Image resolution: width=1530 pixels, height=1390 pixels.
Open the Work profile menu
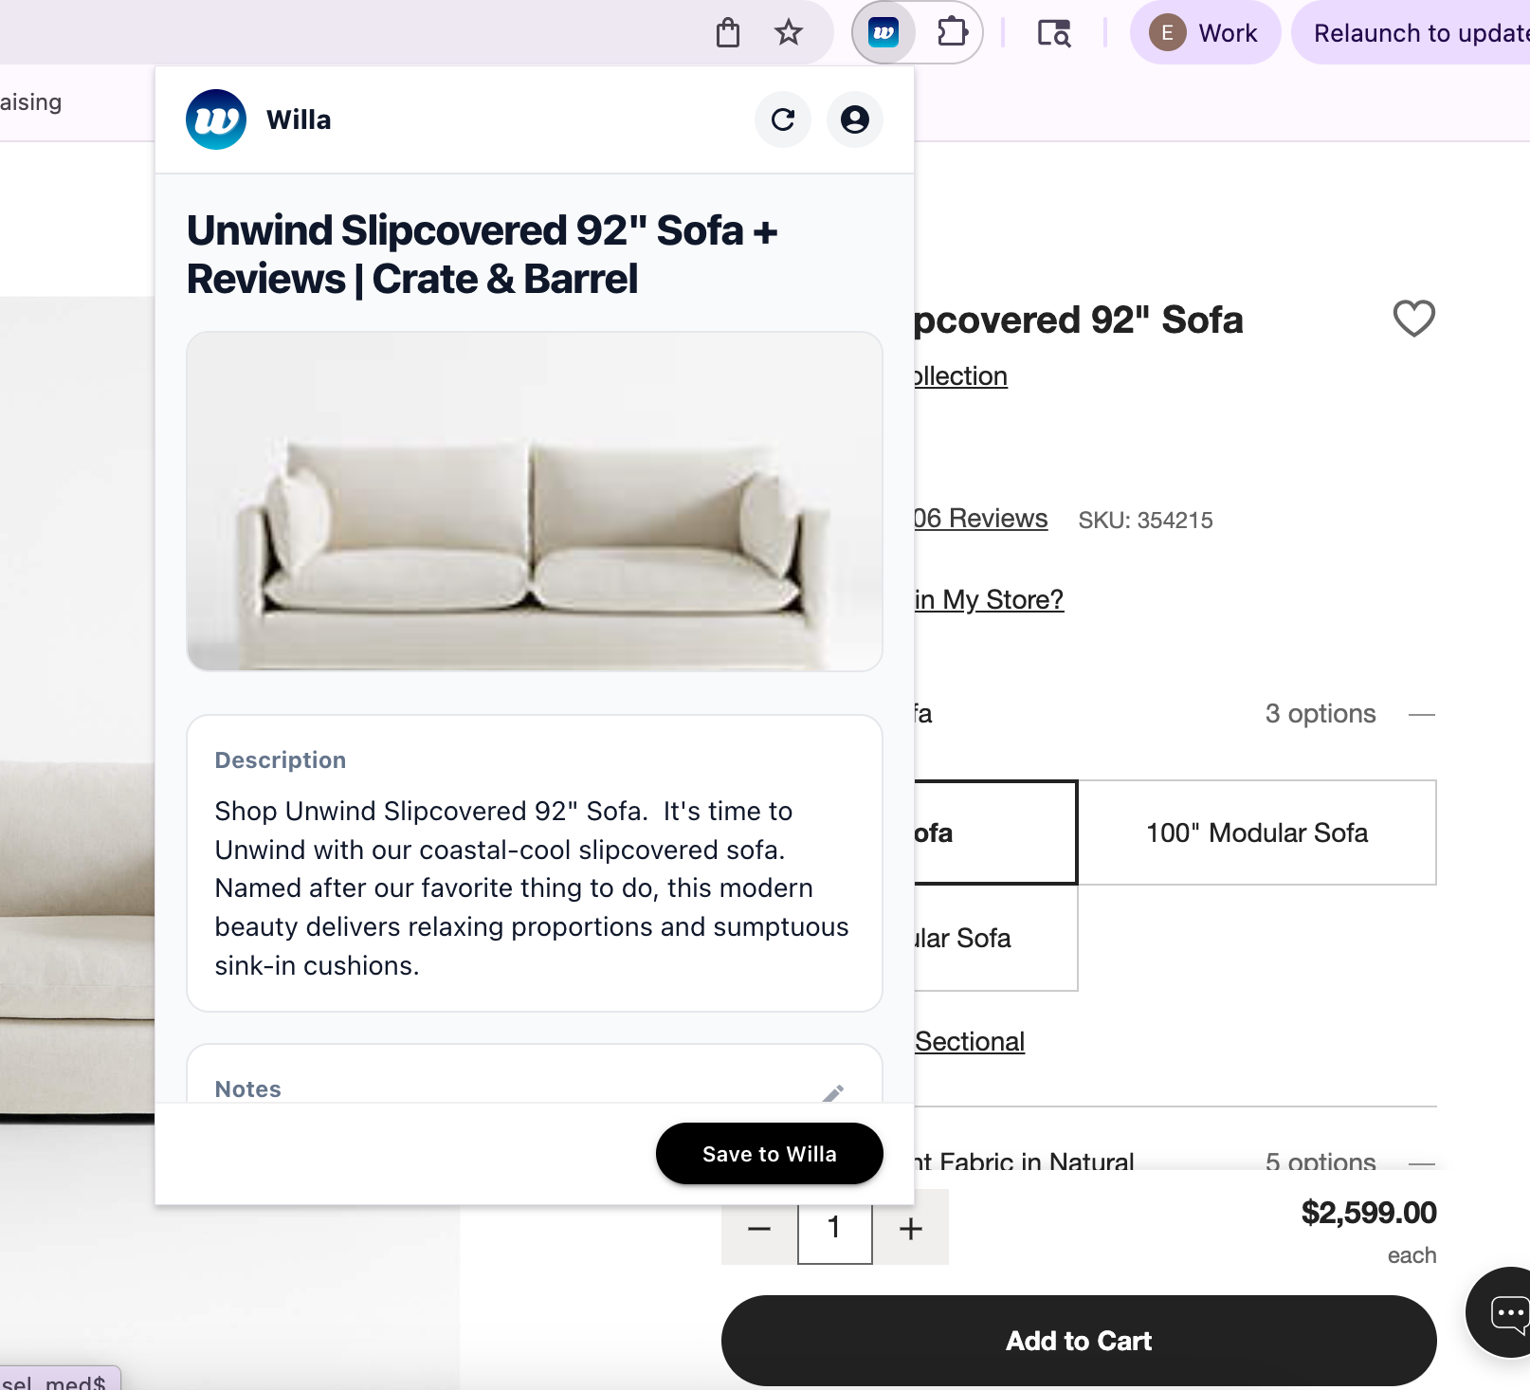pos(1205,33)
